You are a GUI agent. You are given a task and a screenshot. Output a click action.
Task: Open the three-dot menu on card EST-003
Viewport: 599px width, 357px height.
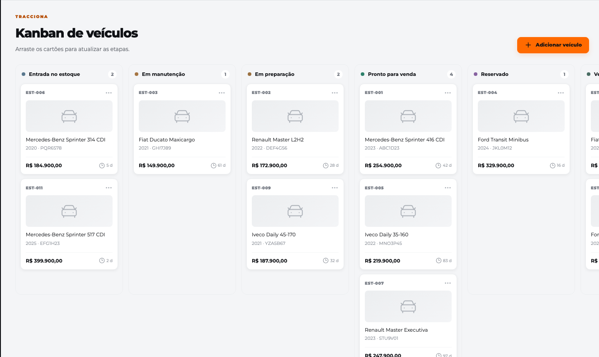(222, 93)
